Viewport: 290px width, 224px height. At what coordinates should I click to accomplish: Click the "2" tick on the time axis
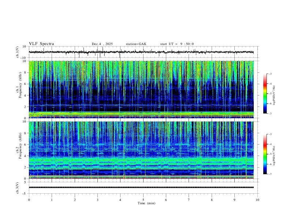pyautogui.click(x=75, y=200)
